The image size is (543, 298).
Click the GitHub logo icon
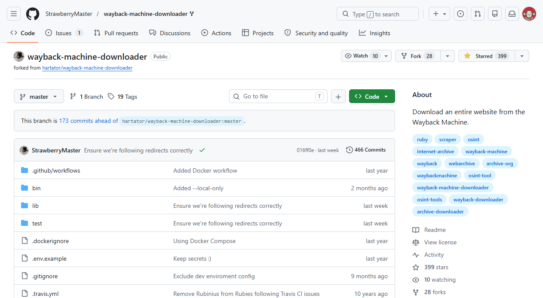(33, 14)
